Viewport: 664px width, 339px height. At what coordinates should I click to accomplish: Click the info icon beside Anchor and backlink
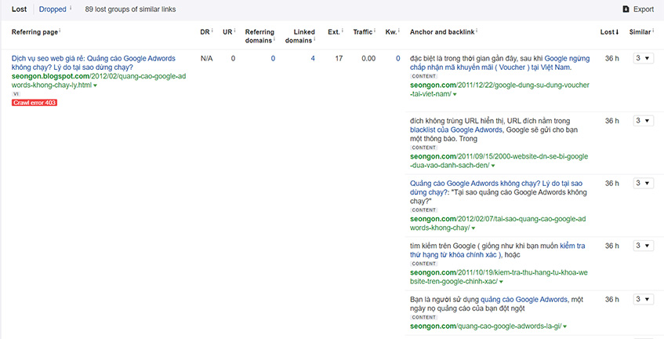(477, 31)
